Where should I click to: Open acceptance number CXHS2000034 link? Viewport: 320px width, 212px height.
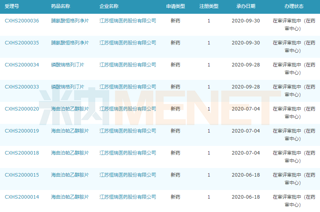pyautogui.click(x=22, y=65)
